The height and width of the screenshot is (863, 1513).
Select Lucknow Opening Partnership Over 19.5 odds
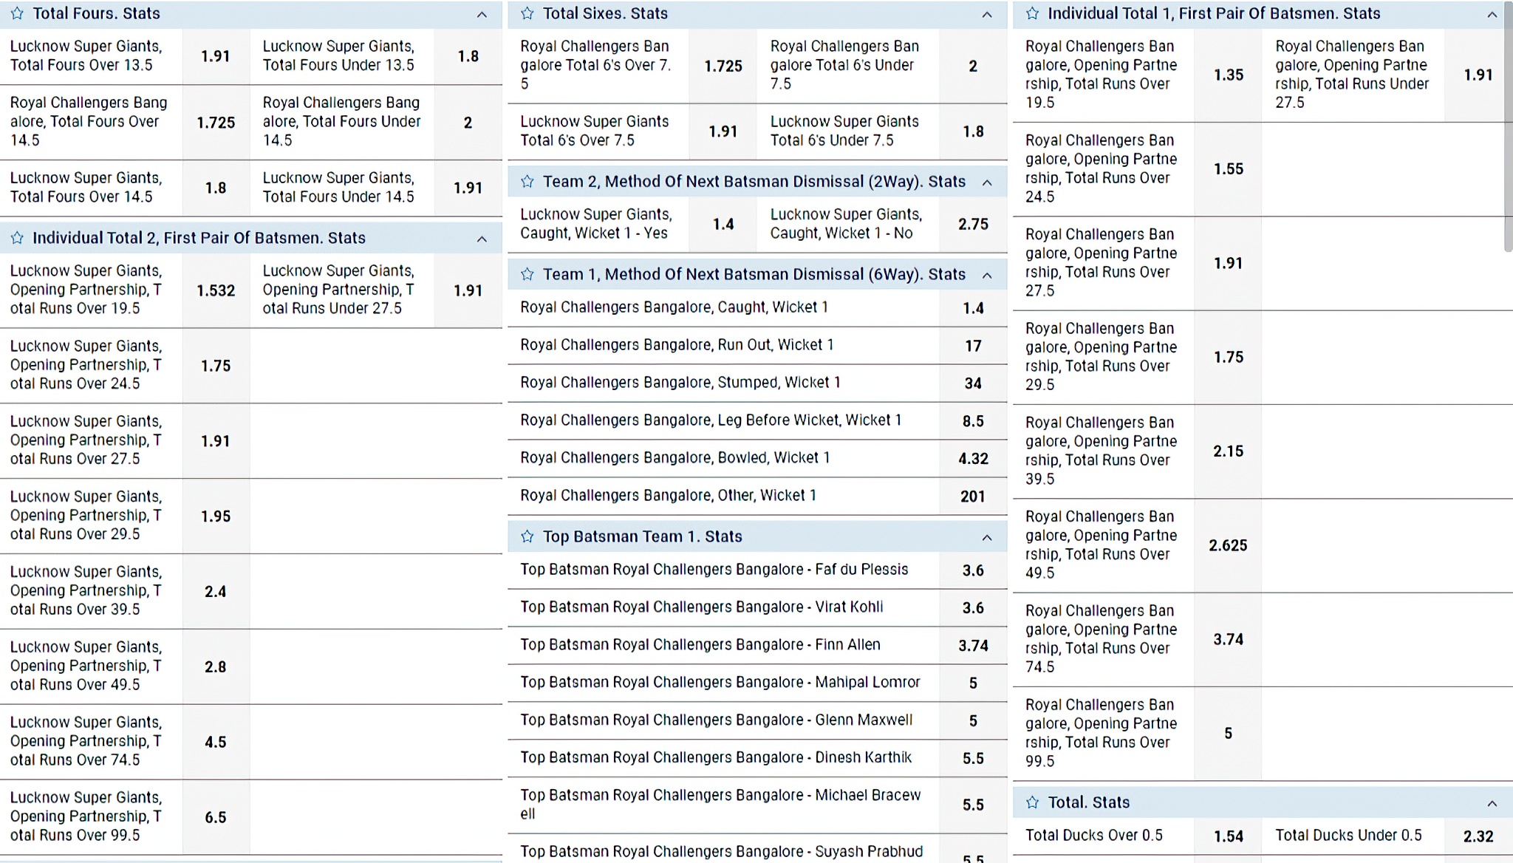(216, 291)
